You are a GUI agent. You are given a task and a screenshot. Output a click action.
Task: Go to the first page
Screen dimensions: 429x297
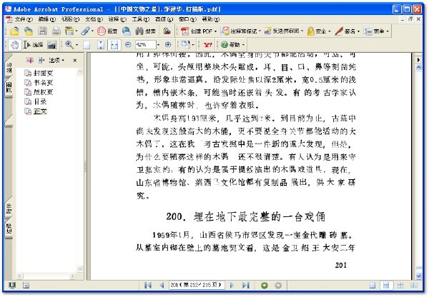(x=148, y=286)
